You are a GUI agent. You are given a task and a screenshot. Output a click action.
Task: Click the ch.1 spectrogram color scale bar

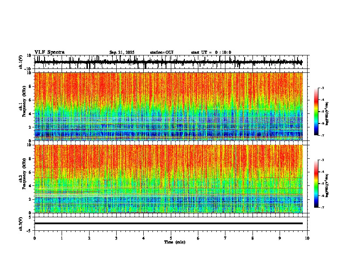(x=316, y=112)
